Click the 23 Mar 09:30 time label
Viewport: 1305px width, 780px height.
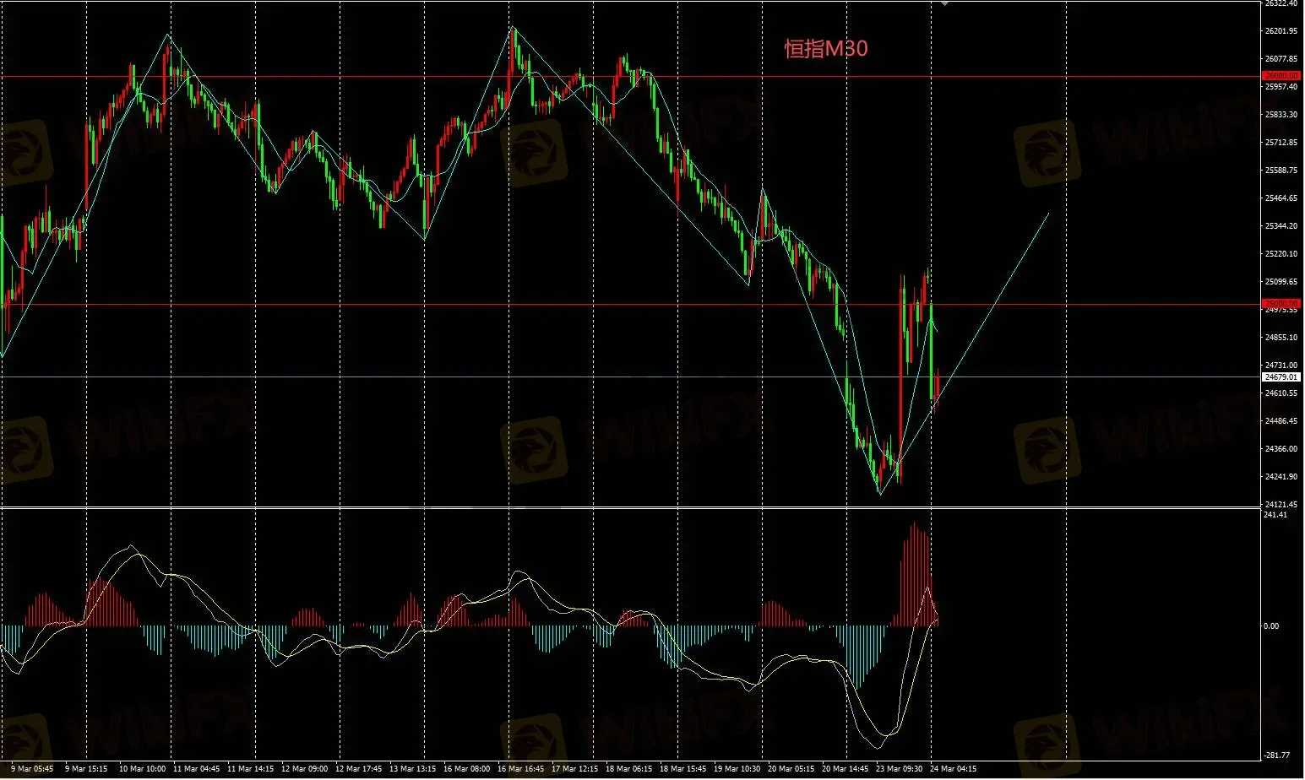tap(899, 769)
